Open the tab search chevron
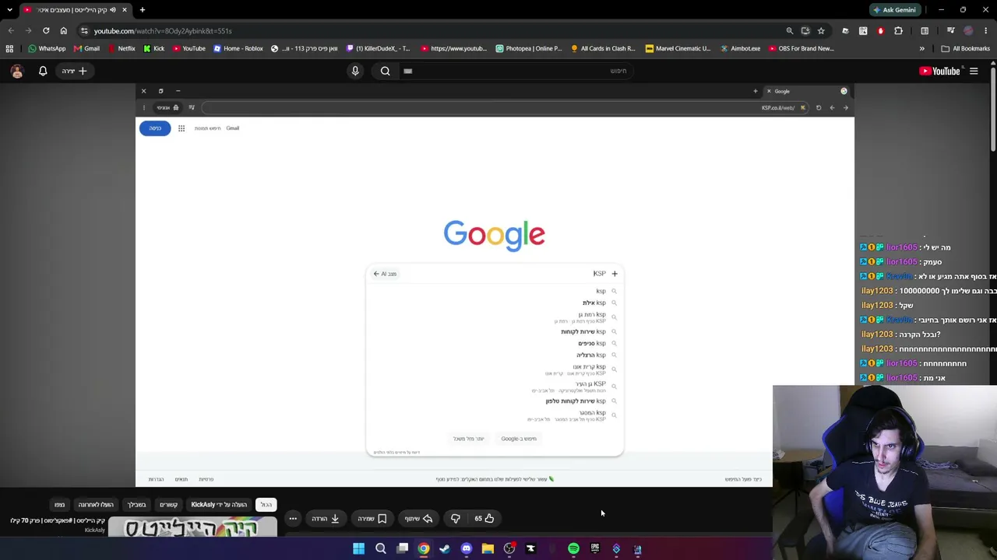This screenshot has width=997, height=560. pyautogui.click(x=9, y=10)
